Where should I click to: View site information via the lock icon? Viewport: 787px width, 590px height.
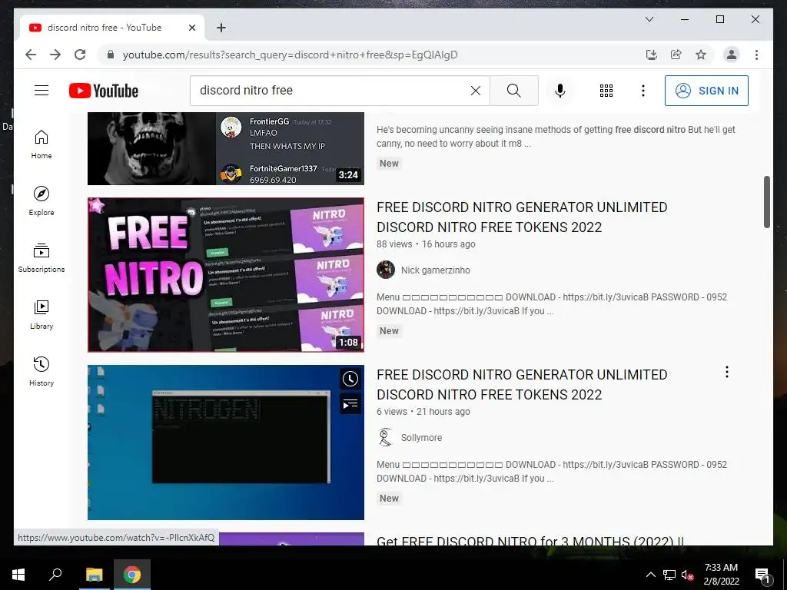111,55
